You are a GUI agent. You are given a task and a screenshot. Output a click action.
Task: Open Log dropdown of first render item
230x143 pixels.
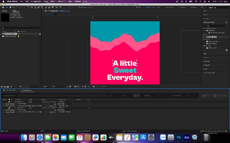(65, 104)
